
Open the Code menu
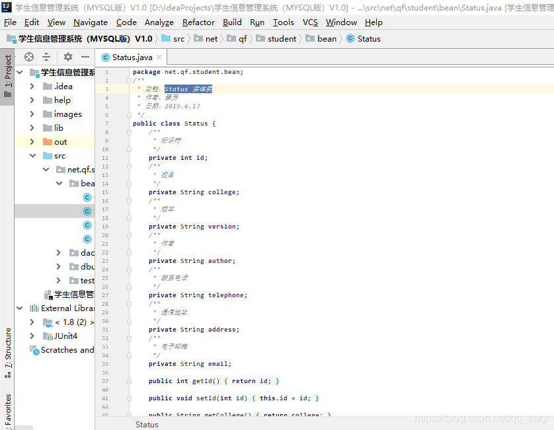pos(126,22)
